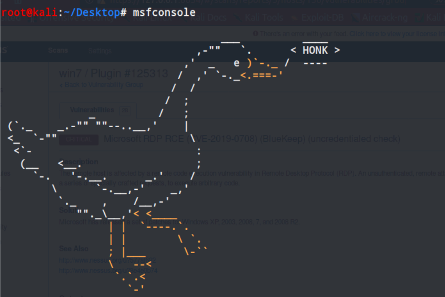Switch to the Scans tab in Nessus
Screen dimensions: 445x297
pos(58,50)
